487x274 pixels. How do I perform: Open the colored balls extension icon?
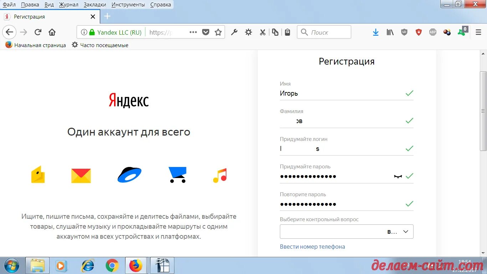[x=447, y=32]
